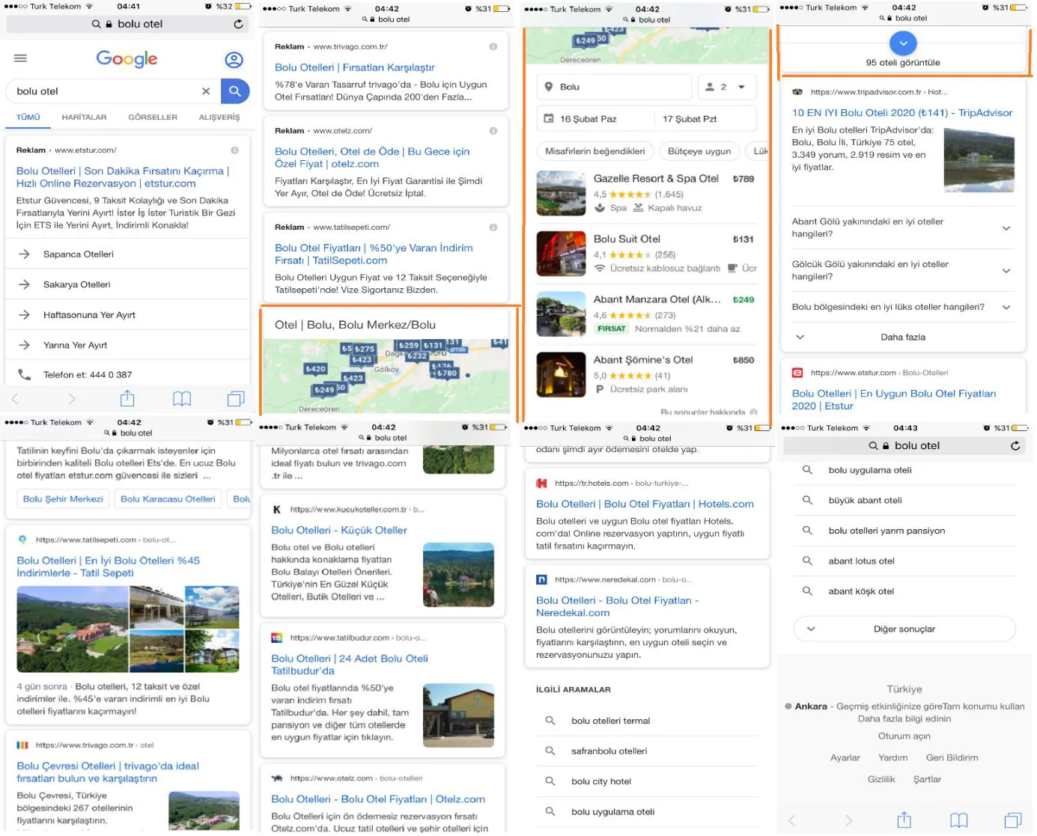Tap the search icon beside bolu otelleri termal
Screen dimensions: 1037x836
coord(550,721)
